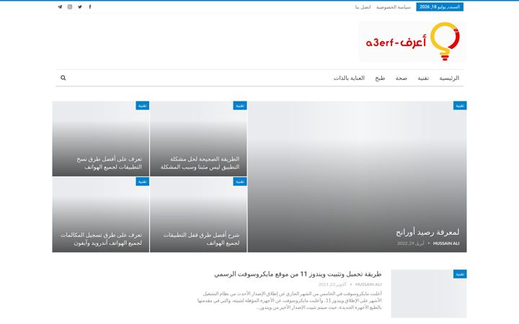Click HUSSAIN ALI author on featured article
This screenshot has width=519, height=324.
(x=446, y=243)
